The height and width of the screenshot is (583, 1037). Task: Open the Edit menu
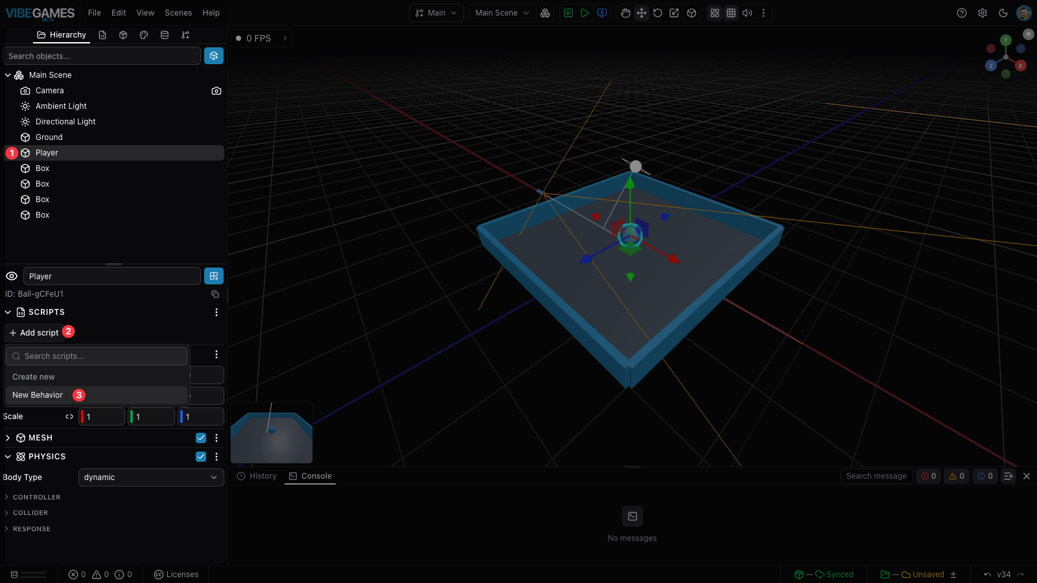(x=119, y=13)
